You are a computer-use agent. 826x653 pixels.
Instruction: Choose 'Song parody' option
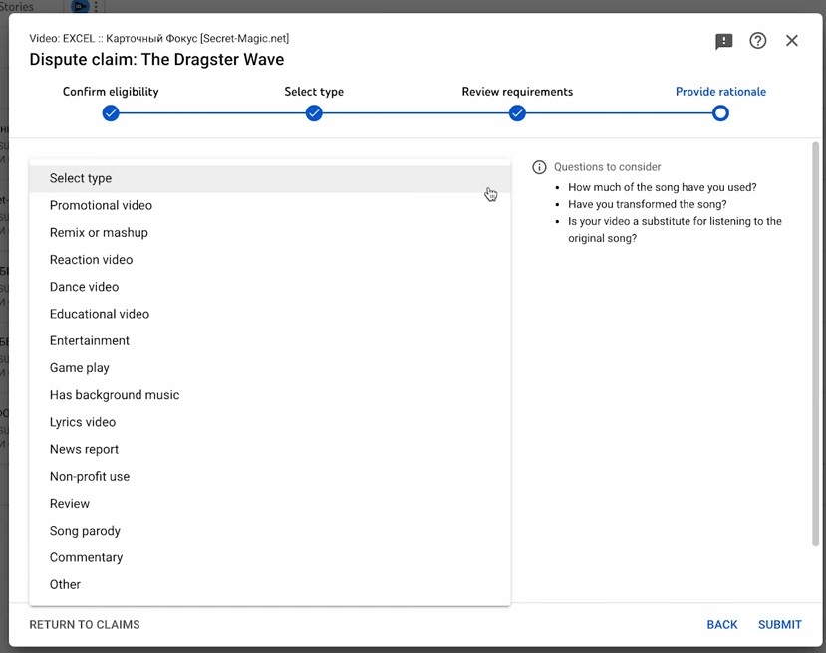click(270, 531)
